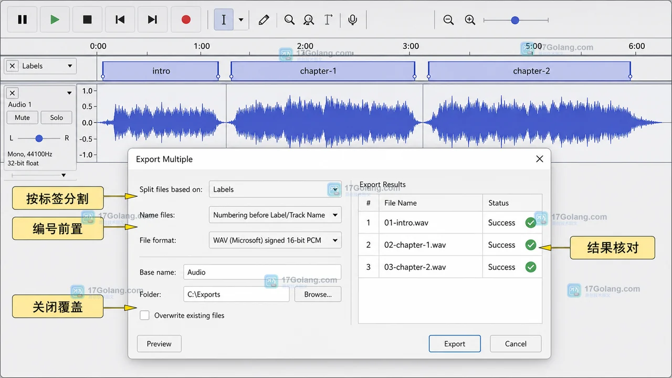Select the text cursor tool icon
This screenshot has height=378, width=672.
(328, 19)
